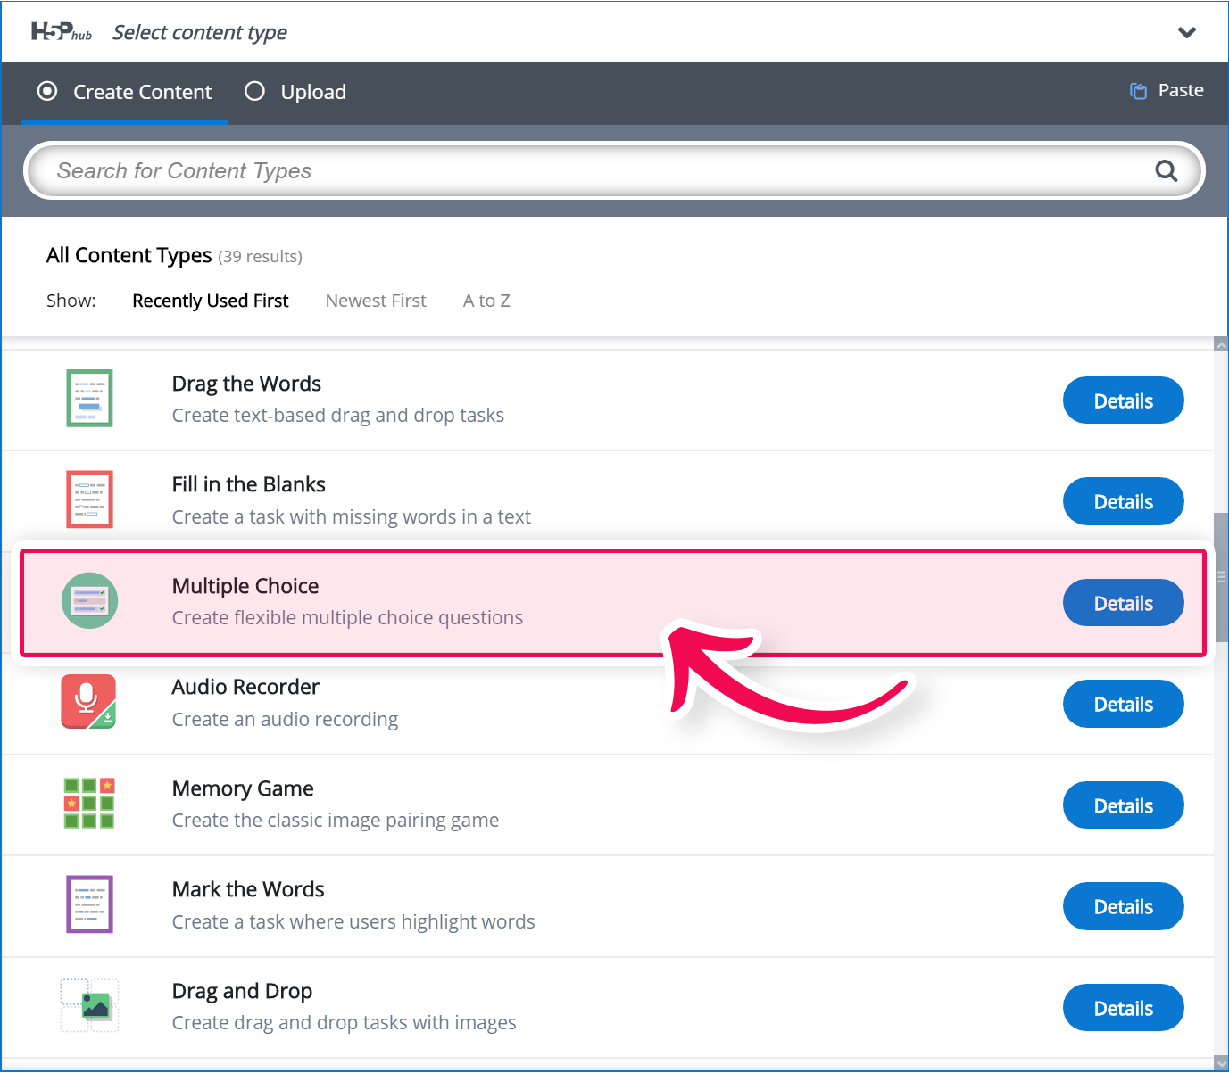Click the content list scrollbar thumb
Viewport: 1229px width, 1073px height.
(1221, 577)
